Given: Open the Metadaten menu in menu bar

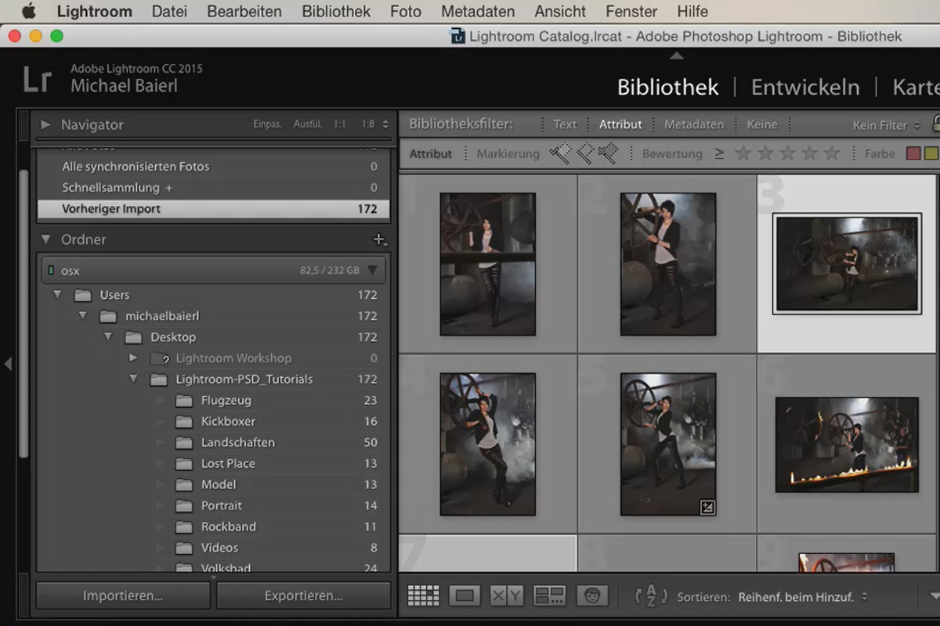Looking at the screenshot, I should [478, 12].
